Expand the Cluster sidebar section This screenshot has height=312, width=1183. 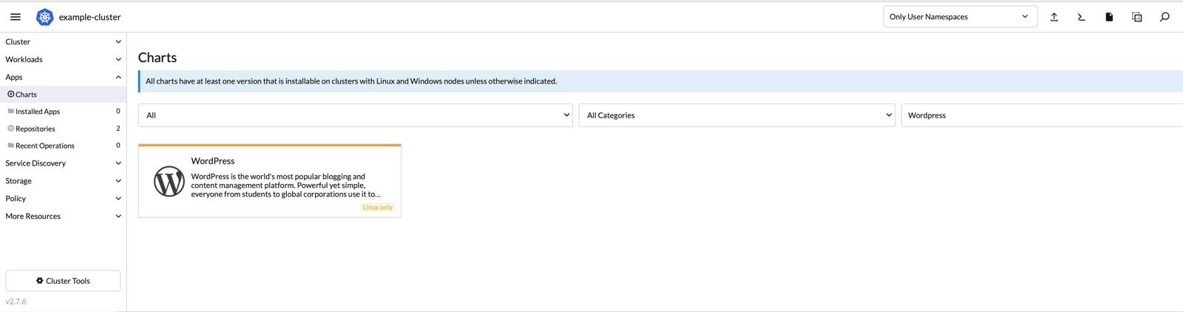tap(63, 42)
